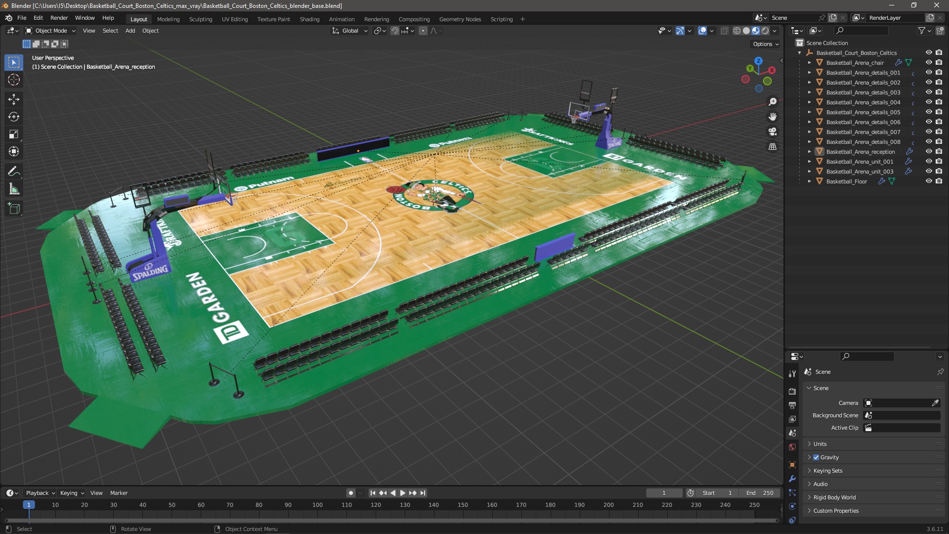Click the End frame field
Screen dimensions: 949x534
(x=760, y=493)
